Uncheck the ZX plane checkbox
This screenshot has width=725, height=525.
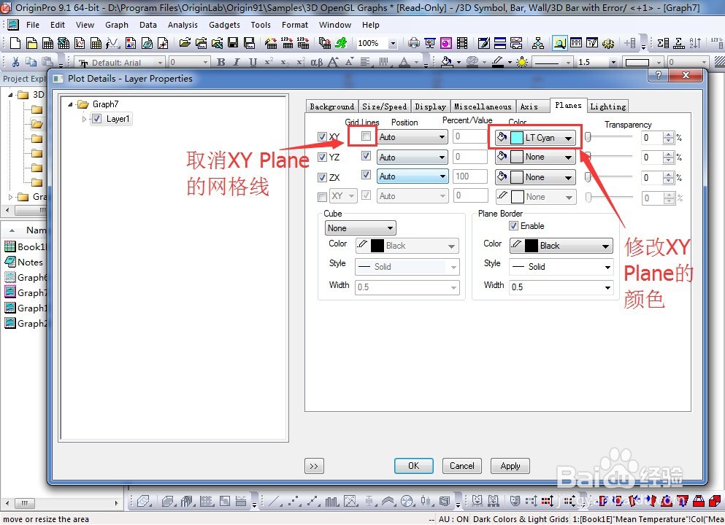[x=322, y=177]
